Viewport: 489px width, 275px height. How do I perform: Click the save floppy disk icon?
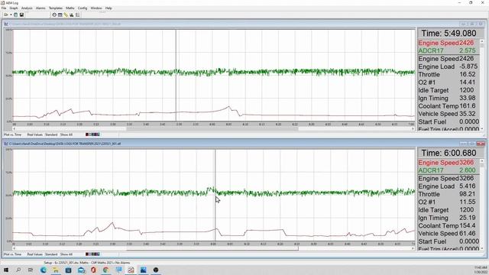pyautogui.click(x=21, y=15)
